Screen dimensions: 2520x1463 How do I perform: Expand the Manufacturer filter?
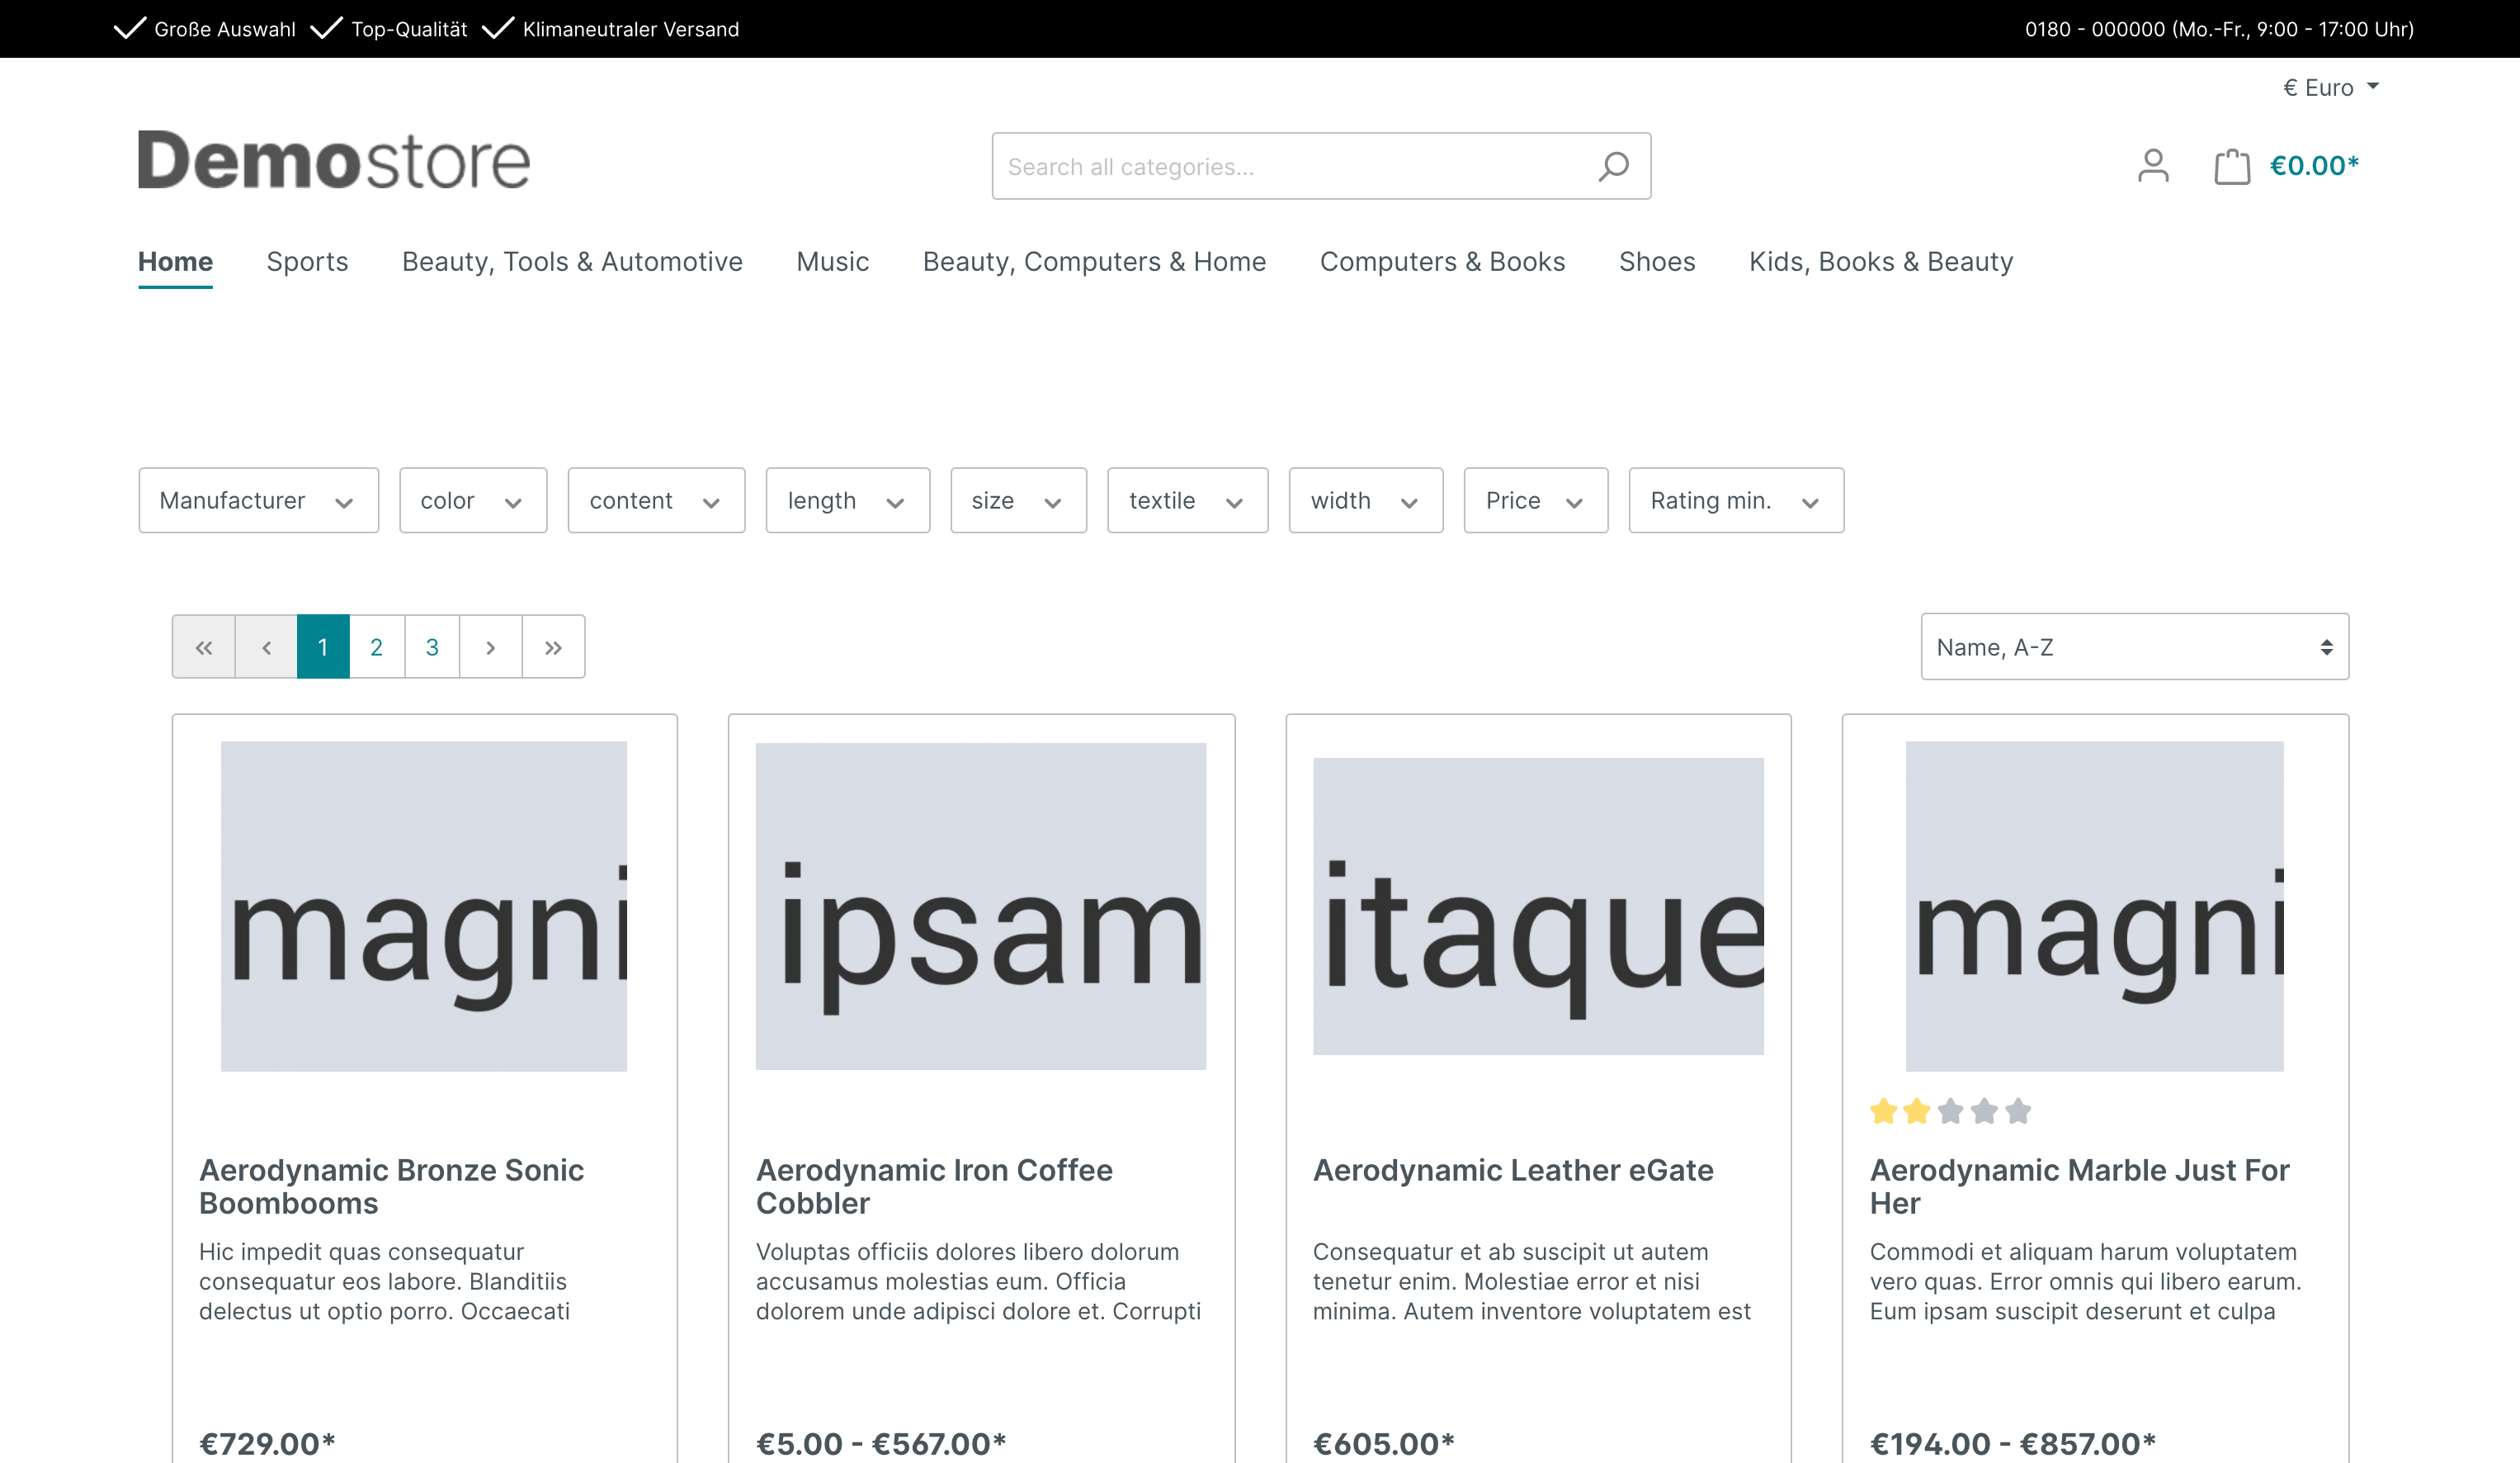[x=258, y=500]
